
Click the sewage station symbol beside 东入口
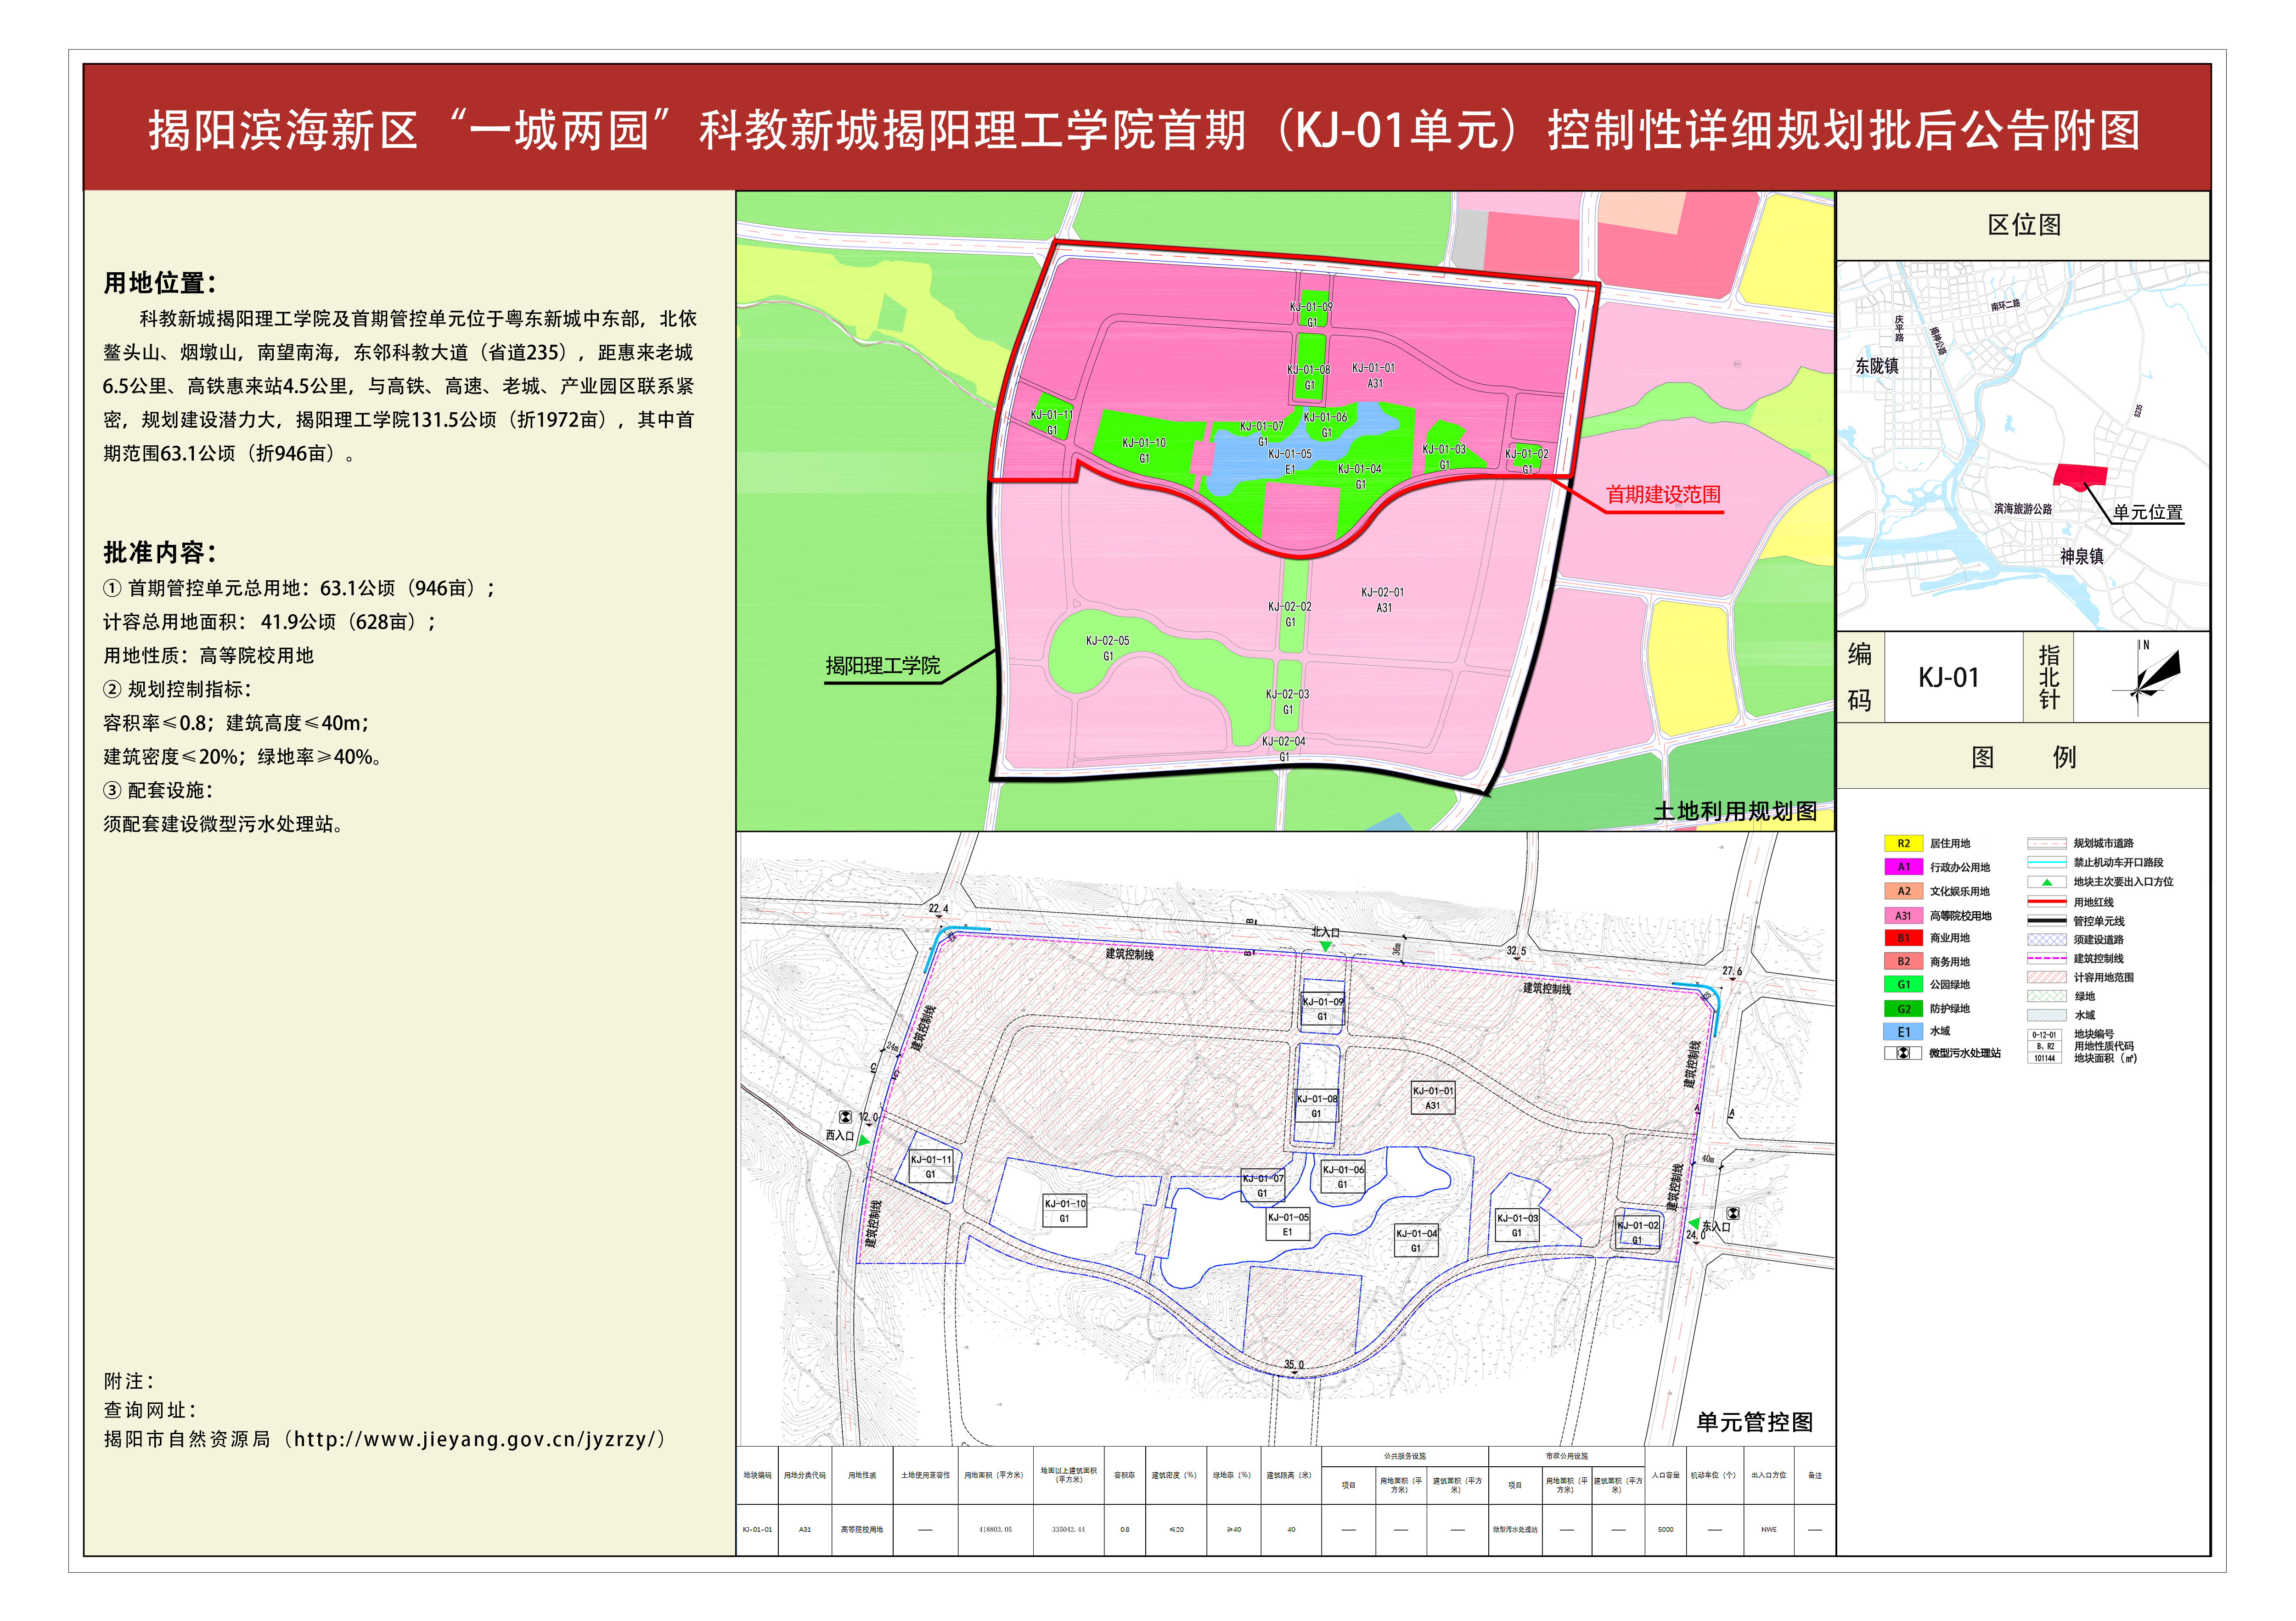tap(1733, 1213)
